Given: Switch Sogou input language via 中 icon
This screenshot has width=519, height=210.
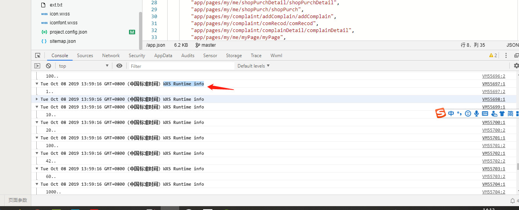Looking at the screenshot, I should coord(451,113).
